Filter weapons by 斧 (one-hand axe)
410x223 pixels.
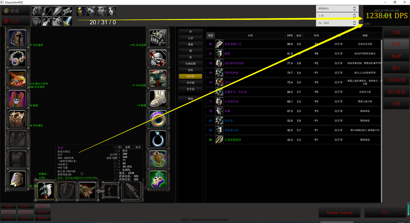coord(190,32)
